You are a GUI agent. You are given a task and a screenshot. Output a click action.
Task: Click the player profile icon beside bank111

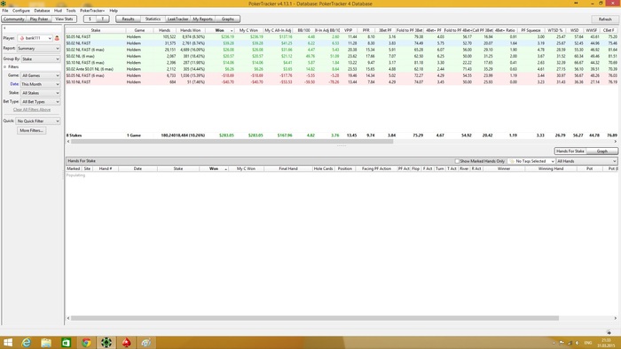(x=57, y=38)
